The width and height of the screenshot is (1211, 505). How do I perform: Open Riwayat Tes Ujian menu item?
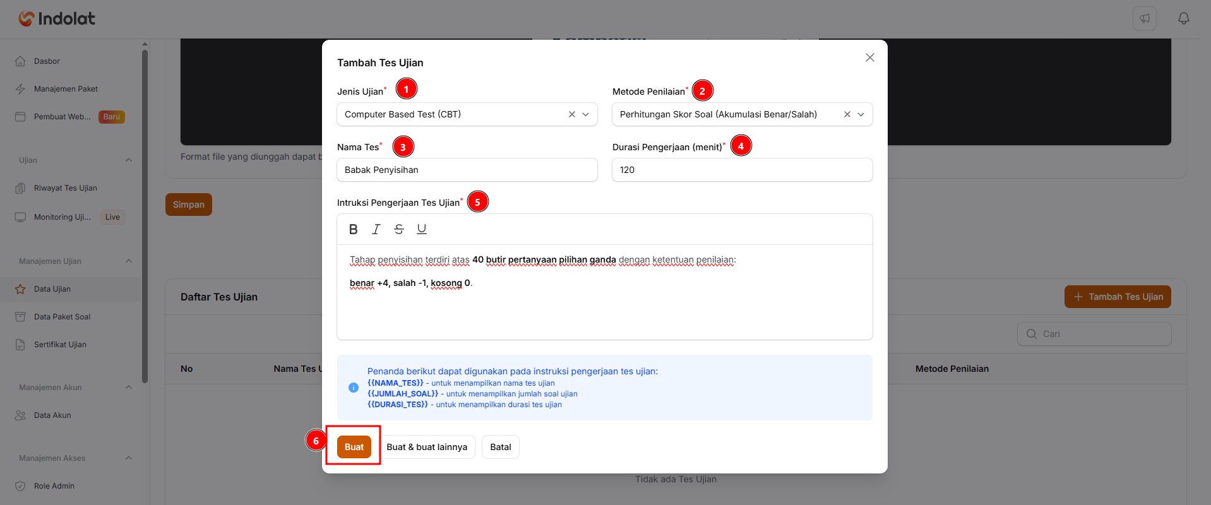70,188
